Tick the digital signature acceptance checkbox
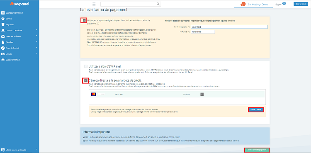 pyautogui.click(x=84, y=20)
